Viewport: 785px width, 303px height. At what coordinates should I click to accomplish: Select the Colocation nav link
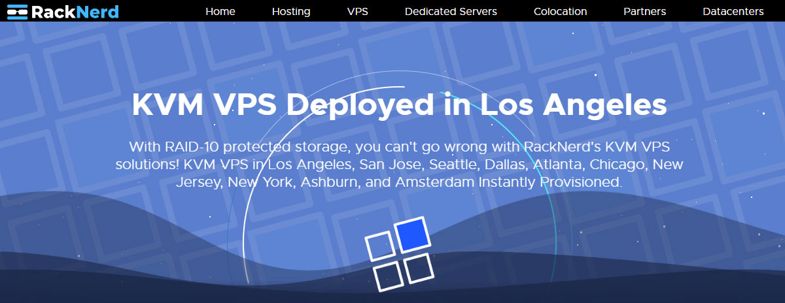coord(560,11)
